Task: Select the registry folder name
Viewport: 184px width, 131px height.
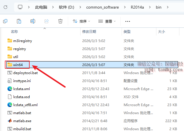Action: (20, 49)
